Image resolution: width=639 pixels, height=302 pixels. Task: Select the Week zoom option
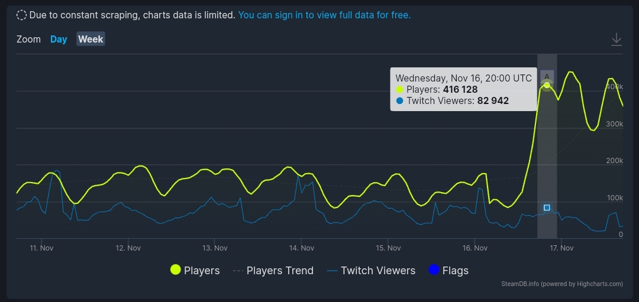coord(91,39)
